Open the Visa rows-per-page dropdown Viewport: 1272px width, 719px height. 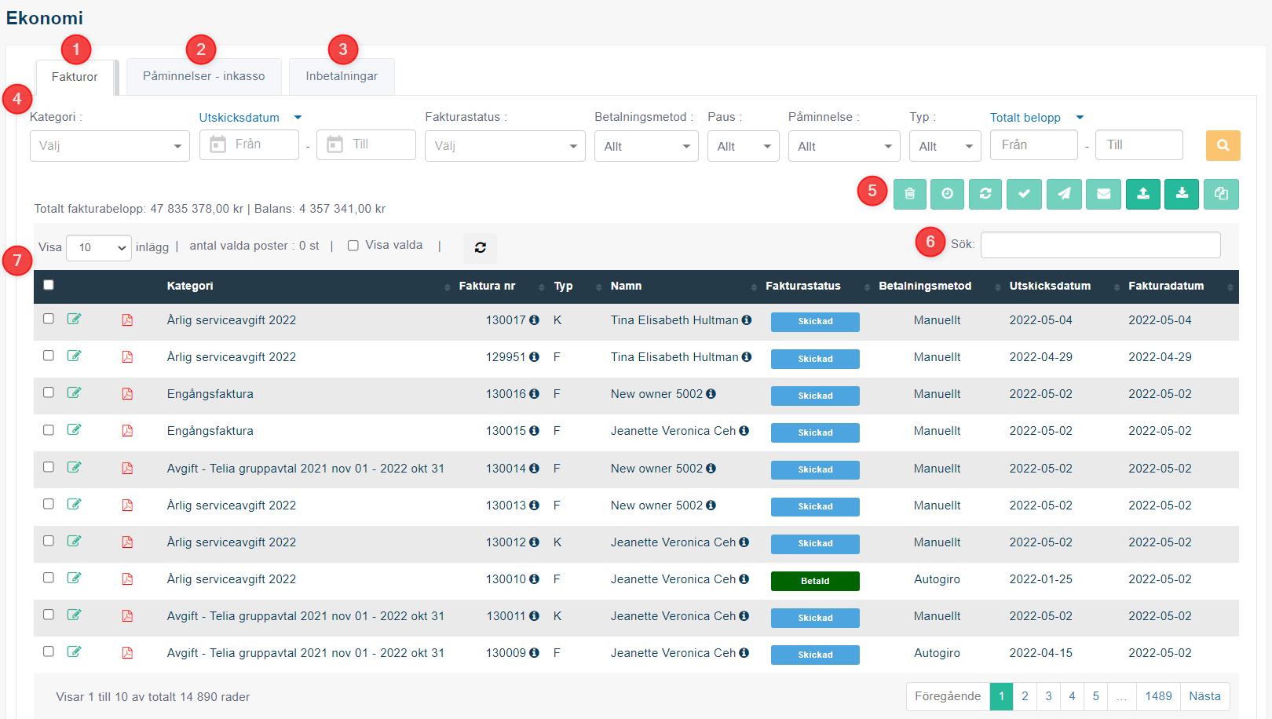pos(99,247)
